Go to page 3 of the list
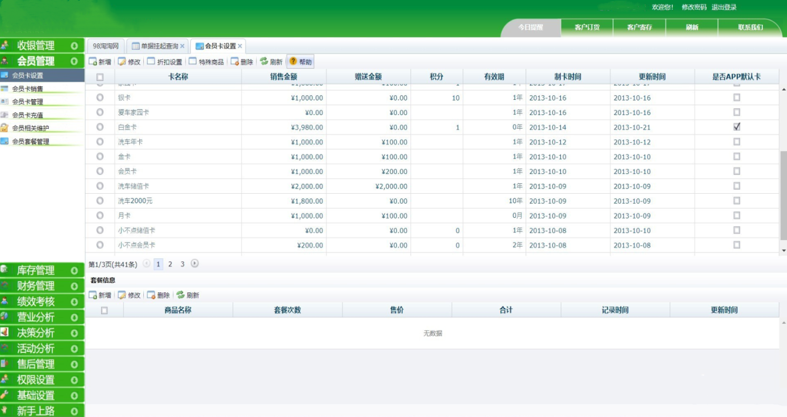This screenshot has width=787, height=417. point(183,264)
